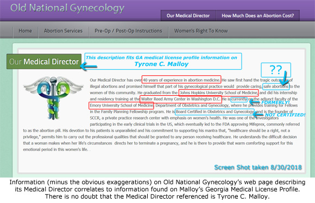
Task: Click the caduceus medical symbol image
Action: (x=53, y=97)
